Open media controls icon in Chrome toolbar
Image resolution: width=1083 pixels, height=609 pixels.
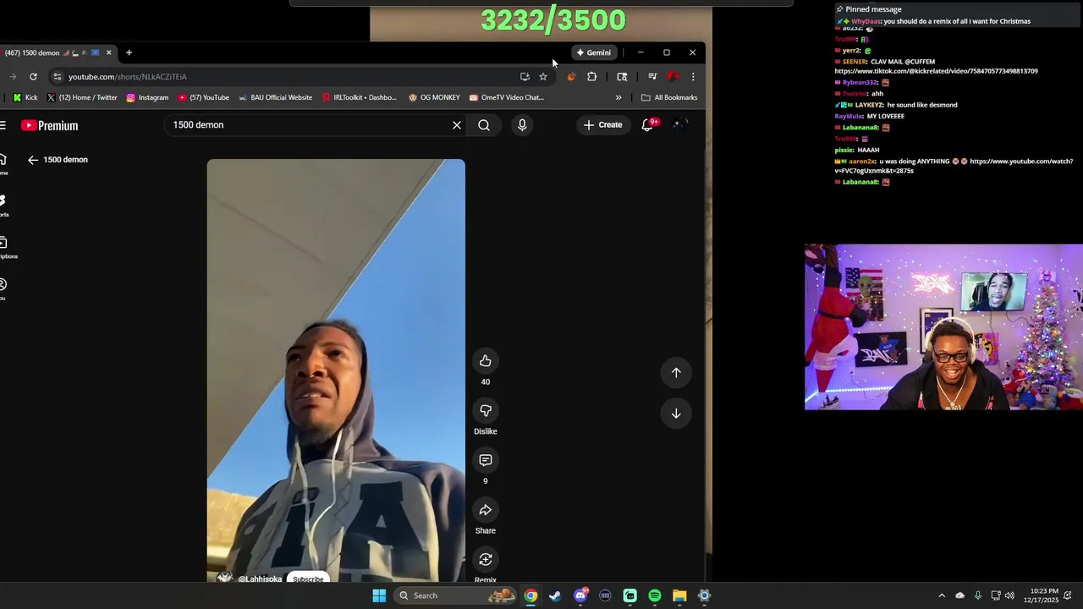tap(652, 76)
